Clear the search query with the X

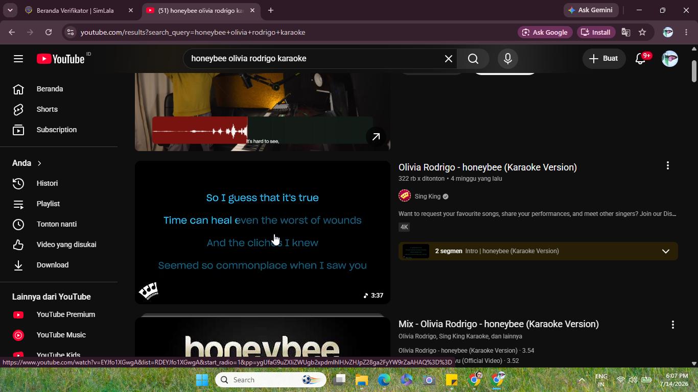click(449, 59)
